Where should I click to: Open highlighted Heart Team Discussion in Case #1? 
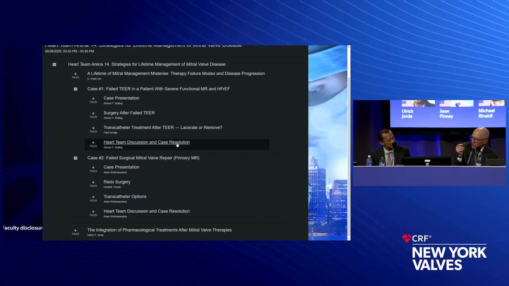pyautogui.click(x=146, y=142)
